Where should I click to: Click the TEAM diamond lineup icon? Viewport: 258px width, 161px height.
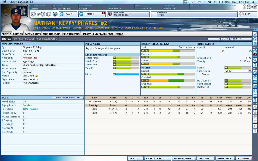[255, 117]
